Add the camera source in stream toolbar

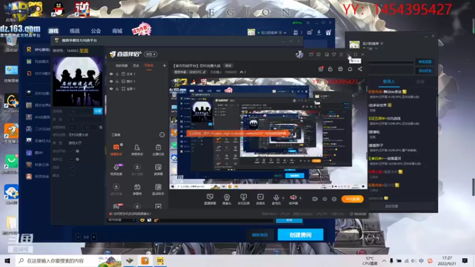click(227, 199)
